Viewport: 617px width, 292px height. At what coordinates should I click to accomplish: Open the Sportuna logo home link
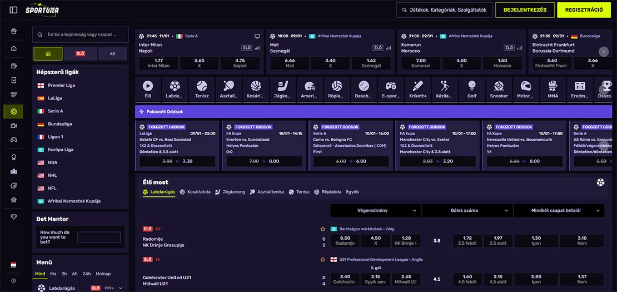(x=42, y=9)
